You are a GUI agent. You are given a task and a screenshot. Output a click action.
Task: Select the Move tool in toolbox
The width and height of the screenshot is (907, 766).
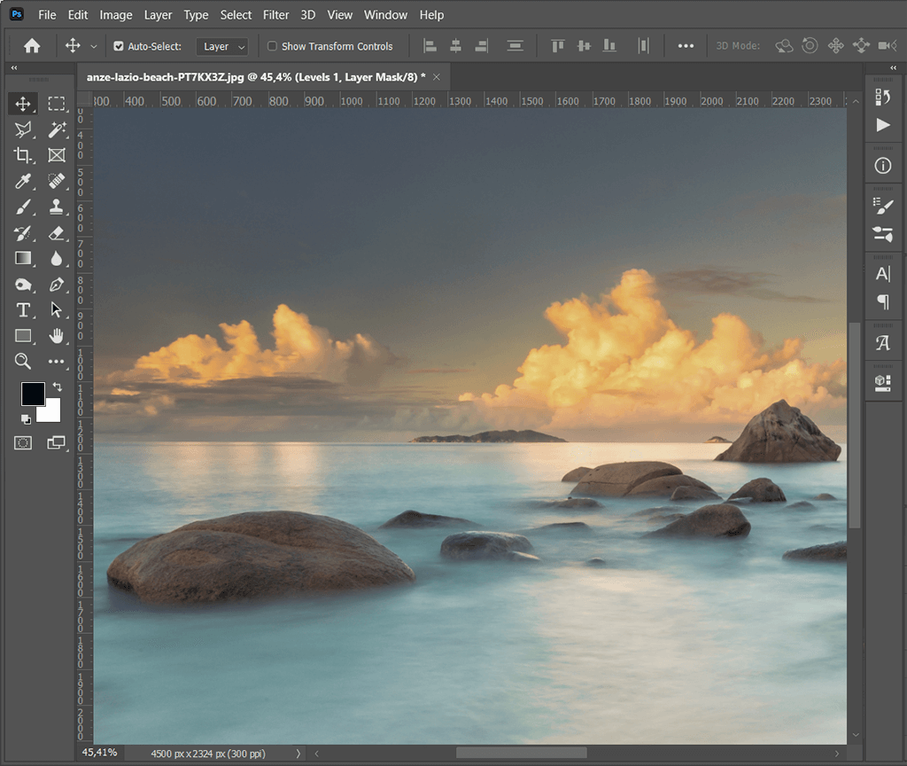click(x=22, y=104)
